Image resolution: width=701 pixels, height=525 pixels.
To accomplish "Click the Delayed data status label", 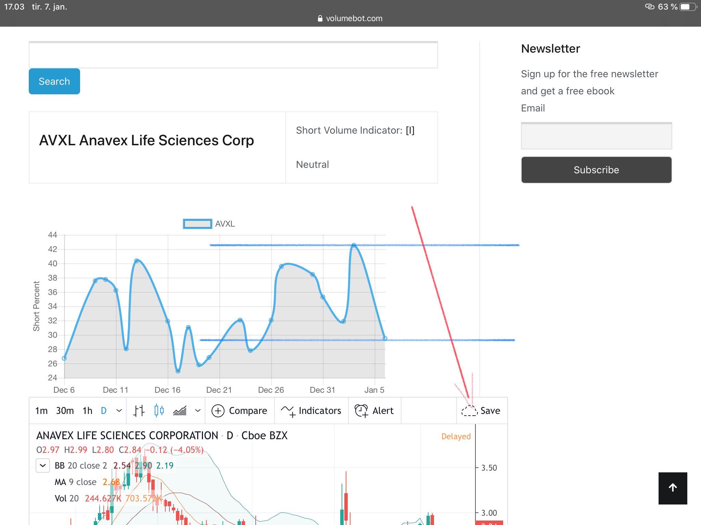I will pyautogui.click(x=456, y=436).
